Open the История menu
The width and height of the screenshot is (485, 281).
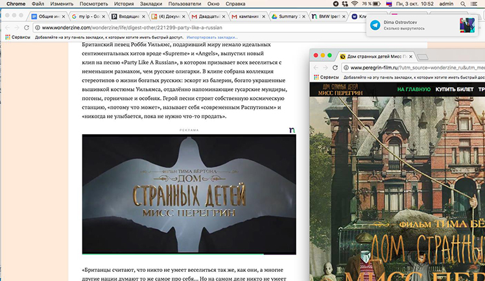[124, 4]
